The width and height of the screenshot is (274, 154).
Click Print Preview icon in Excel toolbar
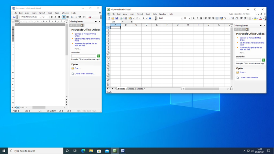(x=126, y=18)
